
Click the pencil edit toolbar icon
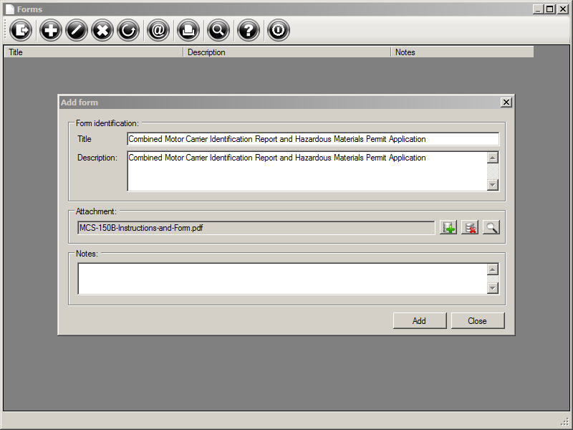pyautogui.click(x=77, y=30)
